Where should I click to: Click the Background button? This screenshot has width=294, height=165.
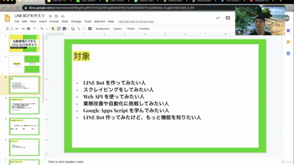[102, 28]
